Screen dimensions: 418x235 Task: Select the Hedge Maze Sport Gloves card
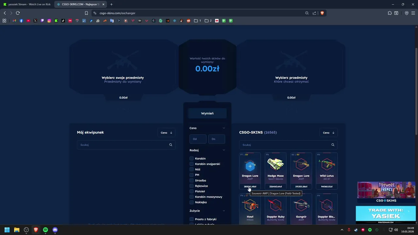click(x=276, y=171)
